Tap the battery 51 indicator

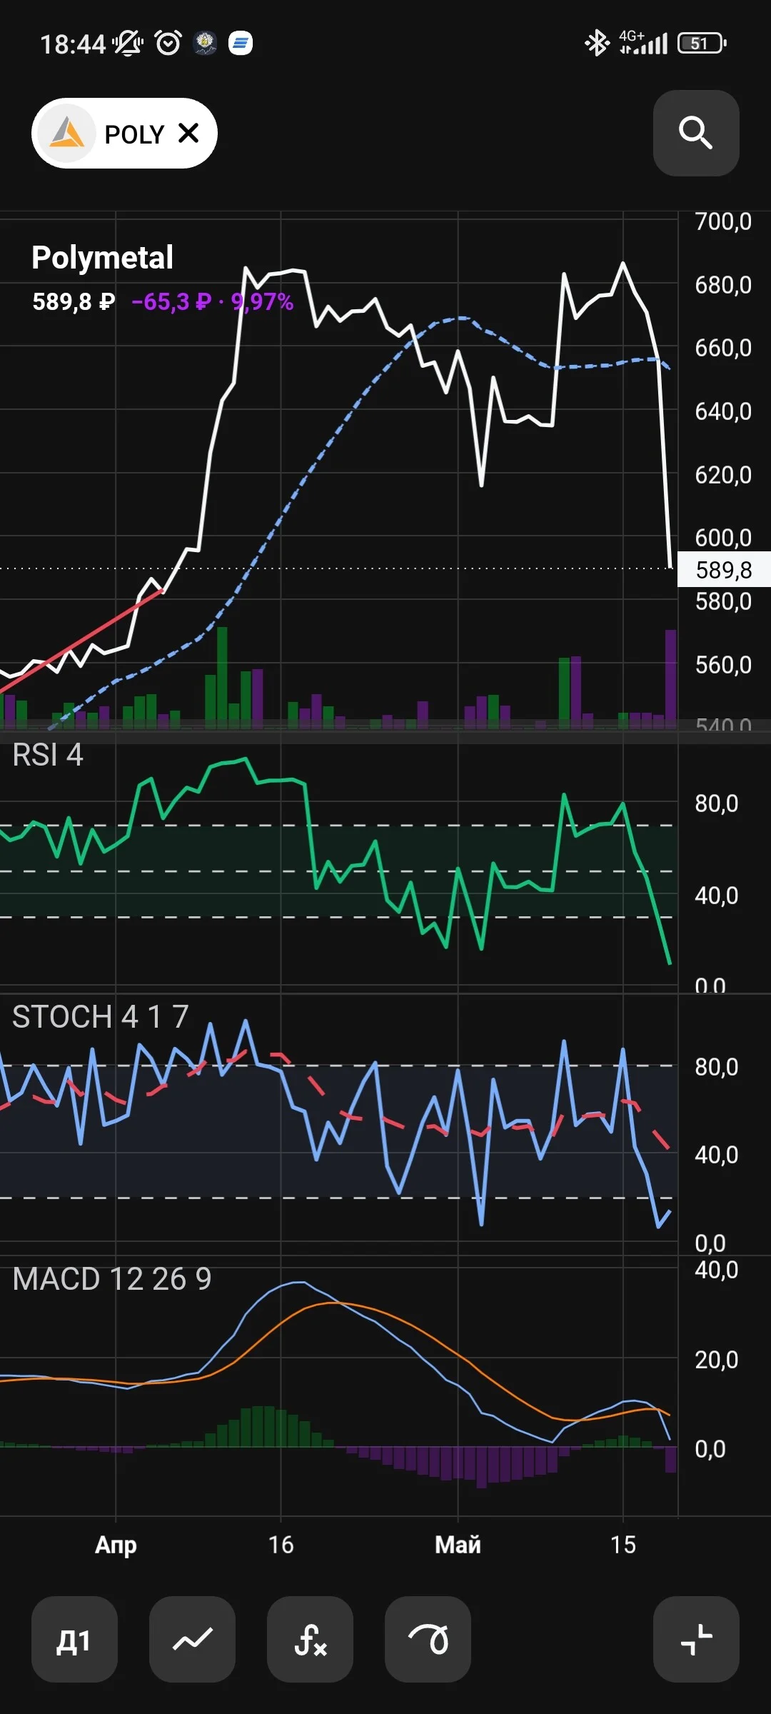tap(702, 43)
